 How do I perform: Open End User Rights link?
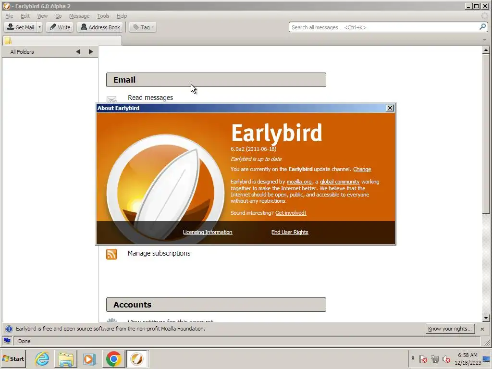click(290, 232)
